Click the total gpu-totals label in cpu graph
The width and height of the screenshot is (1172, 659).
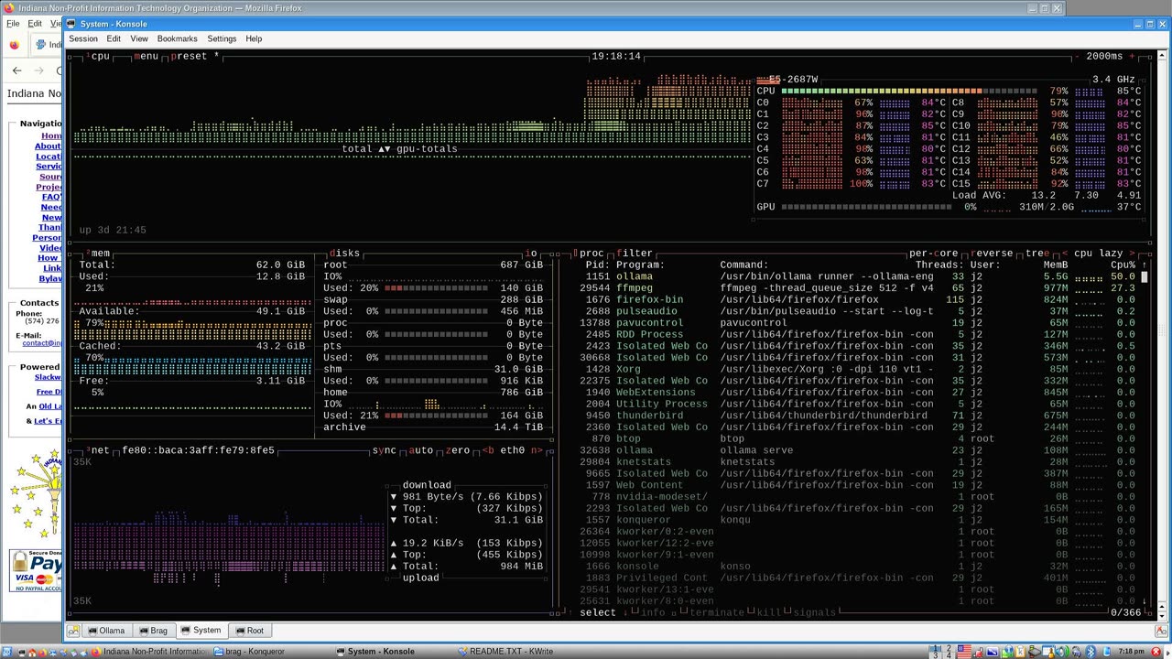399,149
